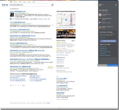Click the three-star rating of second Yelp review
This screenshot has height=110, width=119.
59,49
